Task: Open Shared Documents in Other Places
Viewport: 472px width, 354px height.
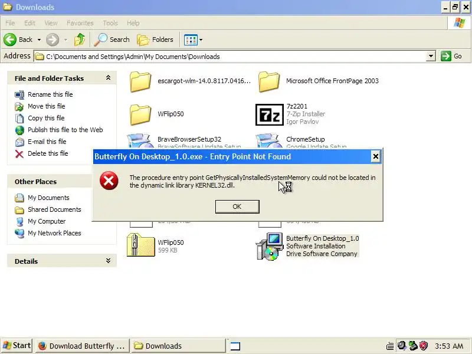Action: coord(54,209)
